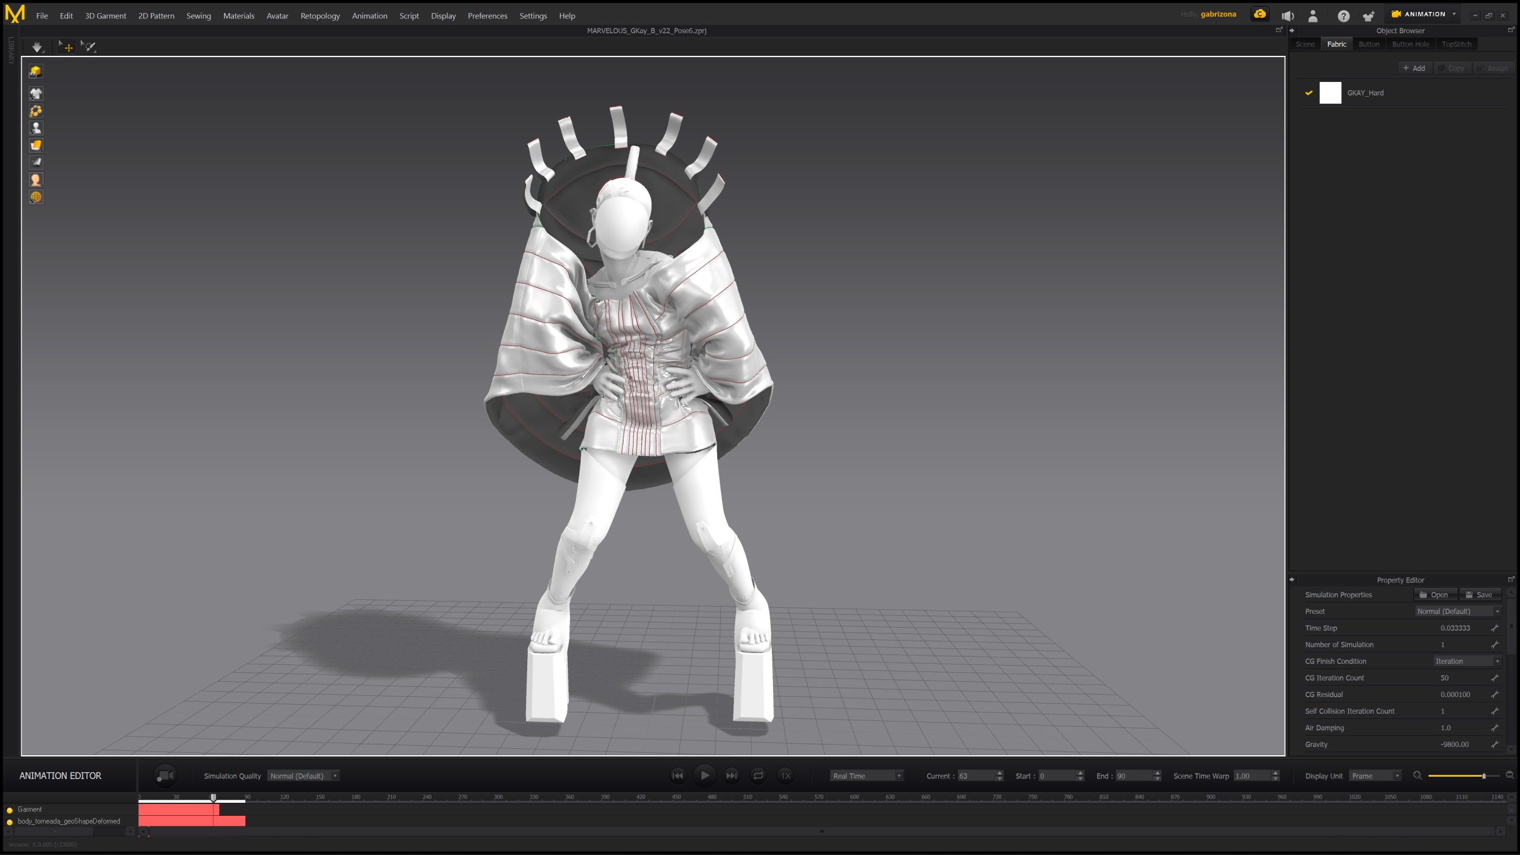Open the Real Time playback dropdown
1520x855 pixels.
coord(866,776)
